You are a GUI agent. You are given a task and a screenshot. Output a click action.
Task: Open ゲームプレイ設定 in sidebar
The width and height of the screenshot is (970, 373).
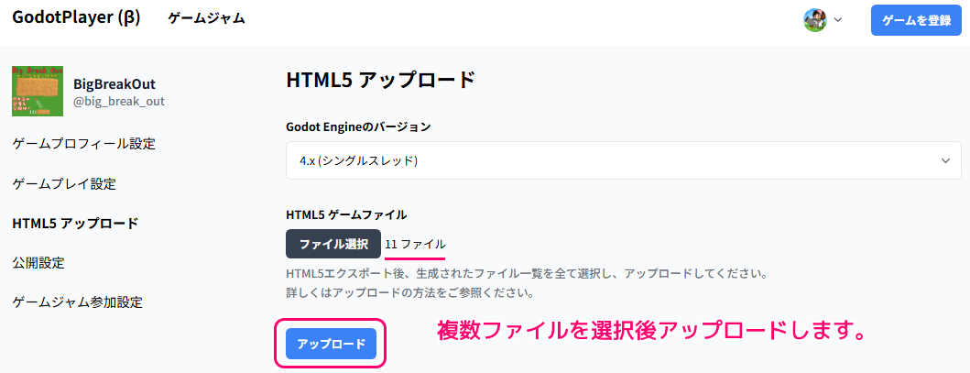tap(64, 183)
